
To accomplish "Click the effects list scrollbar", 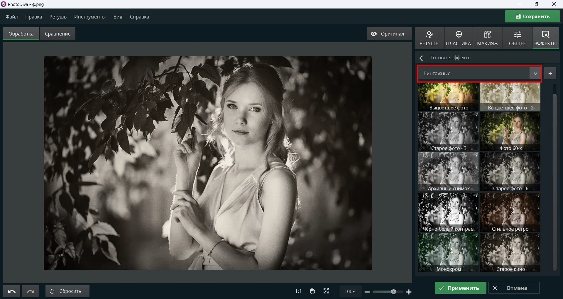I will (554, 182).
